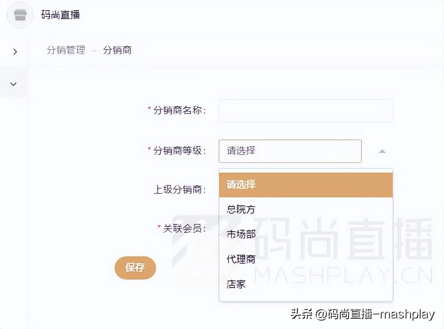Choose 代理商 as distributor level
This screenshot has width=444, height=329.
[x=241, y=259]
